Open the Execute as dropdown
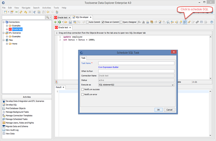 pos(136,85)
